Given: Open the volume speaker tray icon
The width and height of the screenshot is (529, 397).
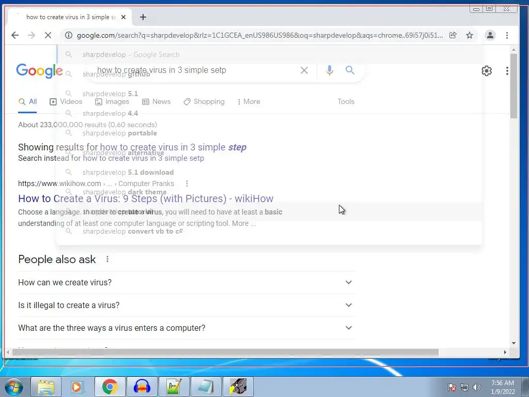Looking at the screenshot, I should (x=476, y=387).
